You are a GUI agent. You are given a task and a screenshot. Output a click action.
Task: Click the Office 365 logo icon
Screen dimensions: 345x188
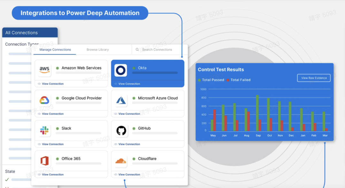point(44,161)
